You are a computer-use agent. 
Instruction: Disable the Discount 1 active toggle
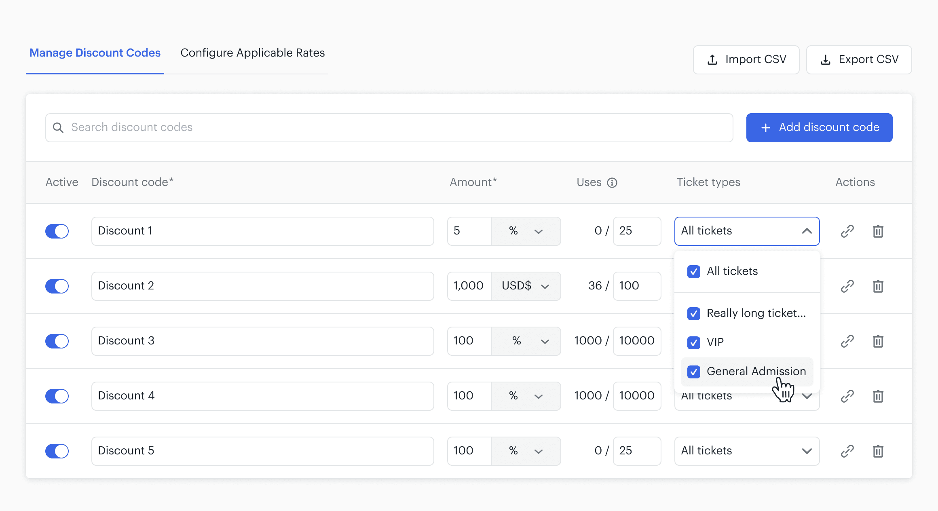pos(57,231)
